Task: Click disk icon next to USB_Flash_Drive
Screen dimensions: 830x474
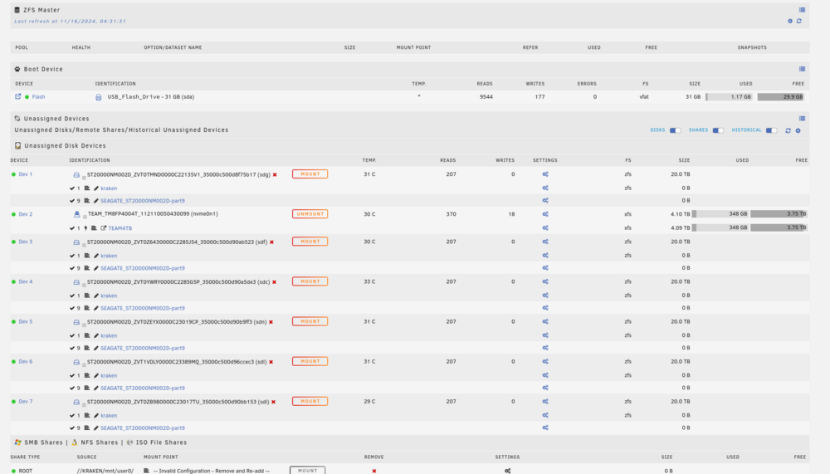Action: click(x=98, y=97)
